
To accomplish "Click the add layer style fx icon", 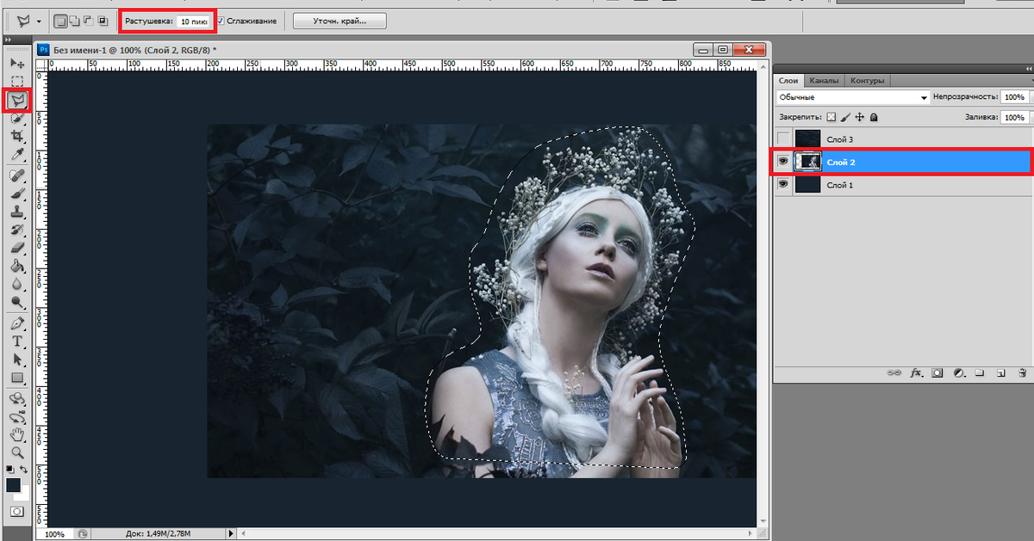I will pyautogui.click(x=916, y=373).
